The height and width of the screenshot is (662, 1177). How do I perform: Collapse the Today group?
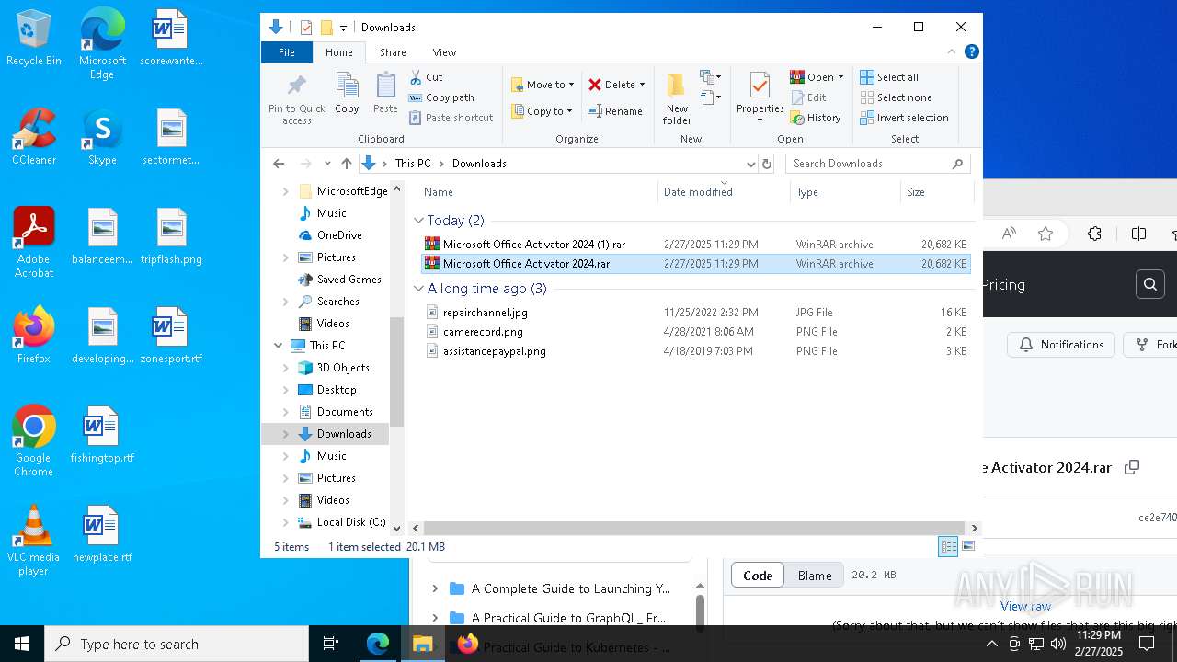pos(419,221)
